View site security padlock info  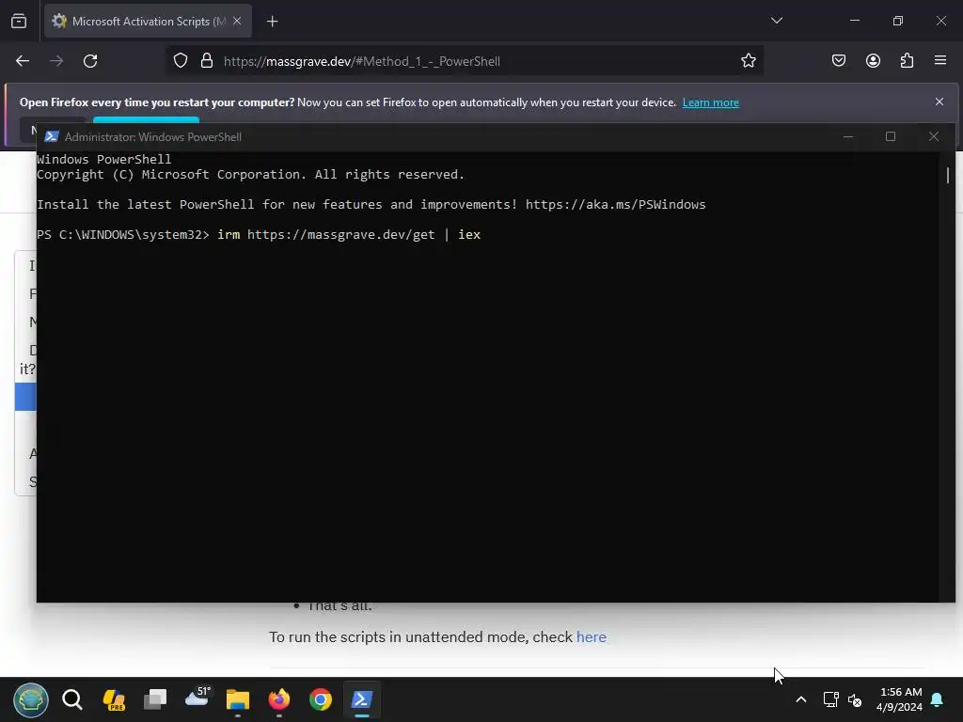tap(207, 61)
